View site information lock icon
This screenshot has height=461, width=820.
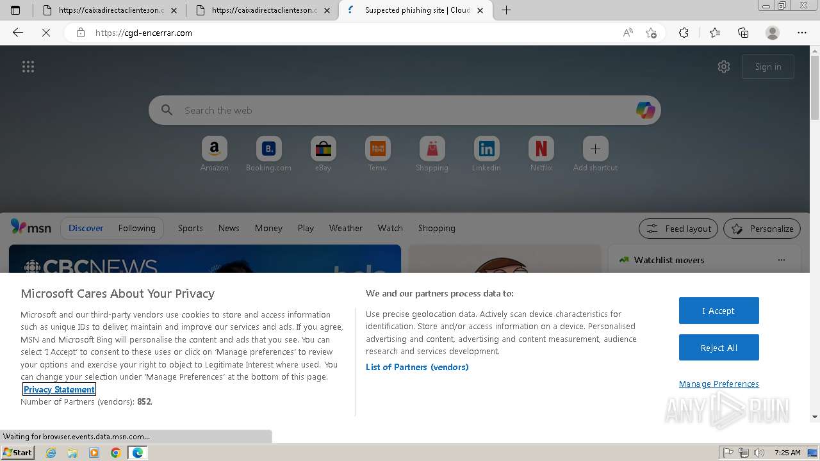click(81, 33)
